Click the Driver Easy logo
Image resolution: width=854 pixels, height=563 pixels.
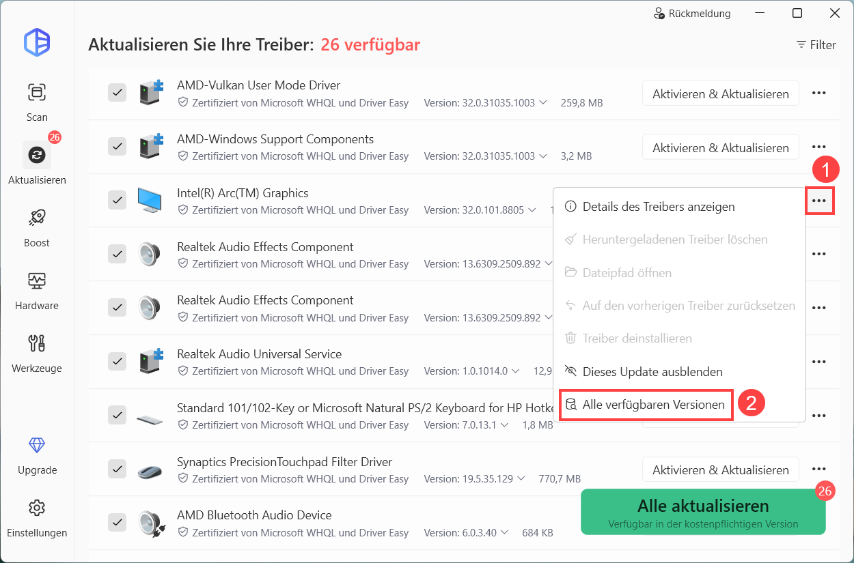[x=37, y=42]
